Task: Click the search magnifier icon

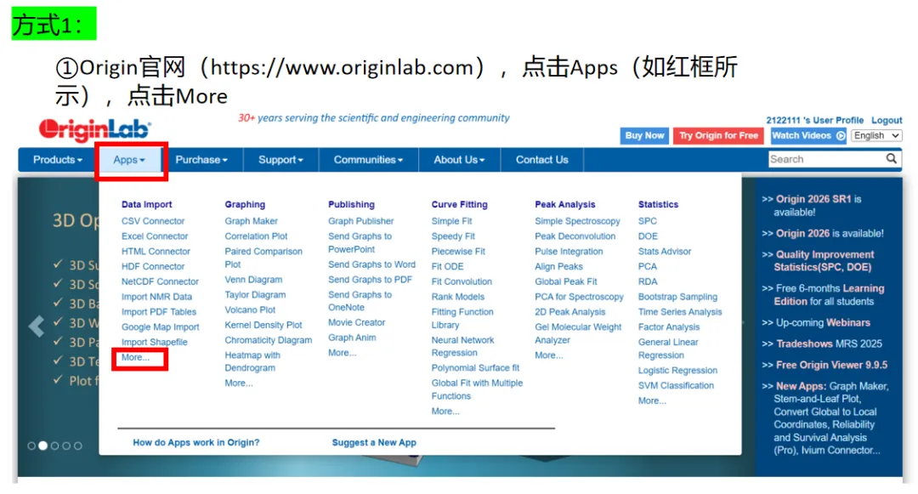Action: (891, 159)
